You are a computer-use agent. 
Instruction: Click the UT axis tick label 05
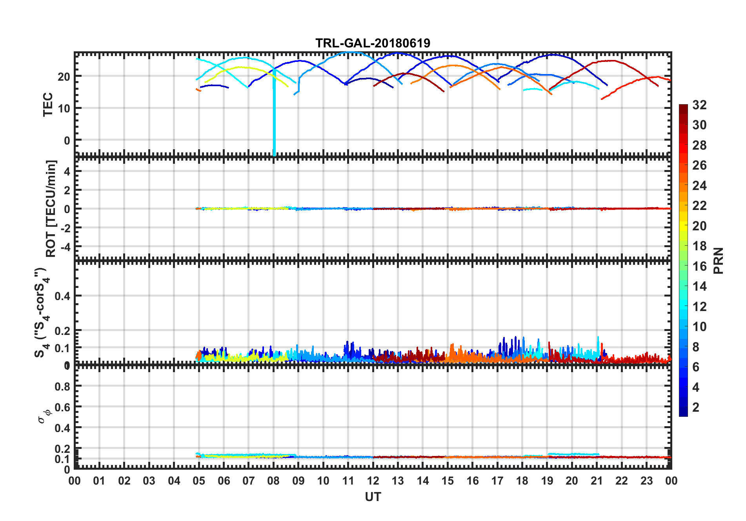(x=199, y=481)
